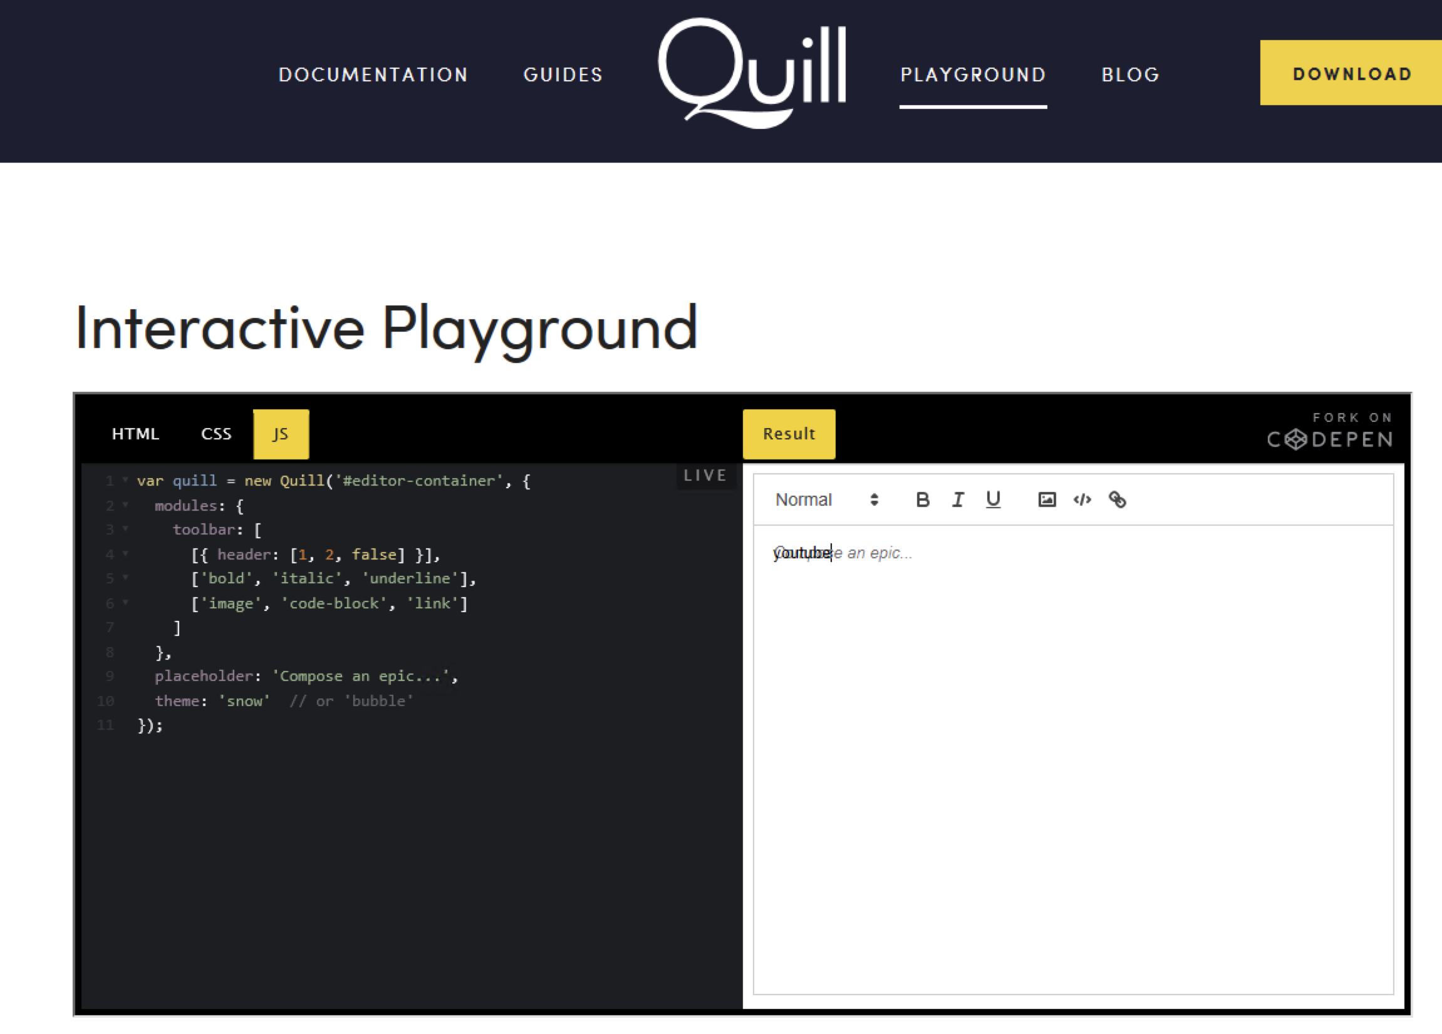The image size is (1442, 1034).
Task: Switch to the HTML tab
Action: (134, 434)
